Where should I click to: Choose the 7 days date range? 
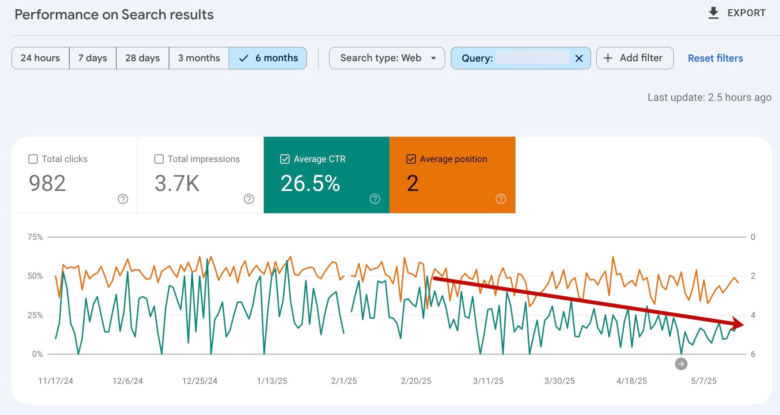pos(92,58)
